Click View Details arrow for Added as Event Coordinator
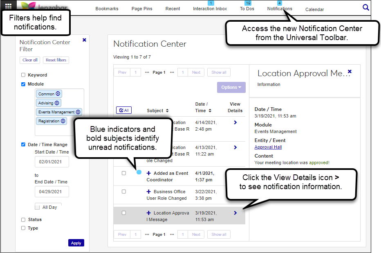The image size is (381, 253). (235, 173)
